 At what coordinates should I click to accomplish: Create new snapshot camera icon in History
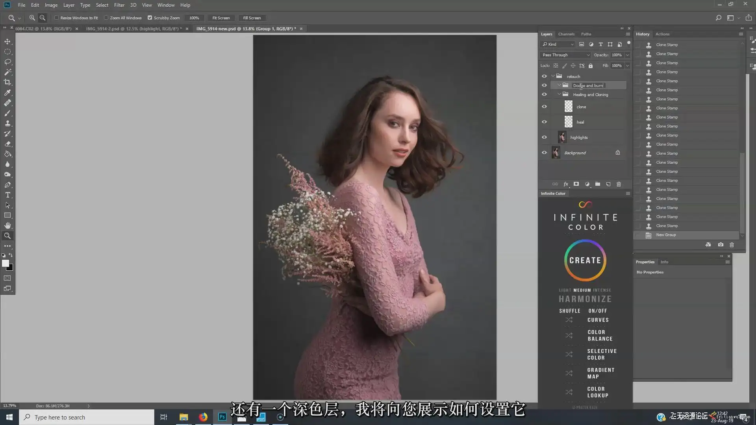(x=721, y=245)
